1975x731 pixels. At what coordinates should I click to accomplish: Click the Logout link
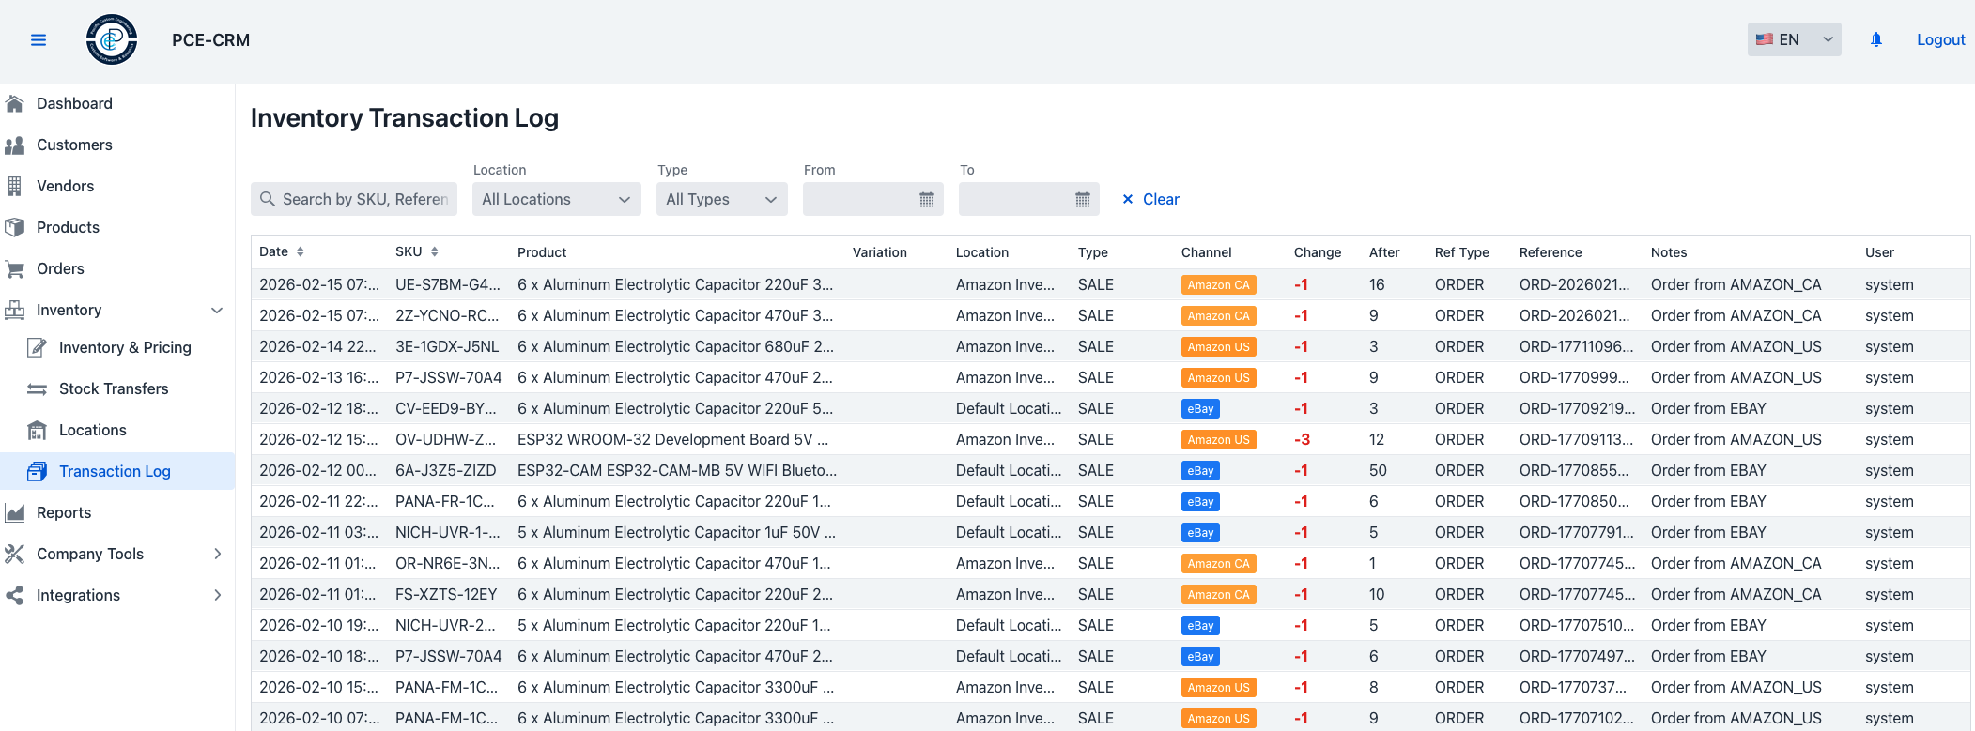1940,40
